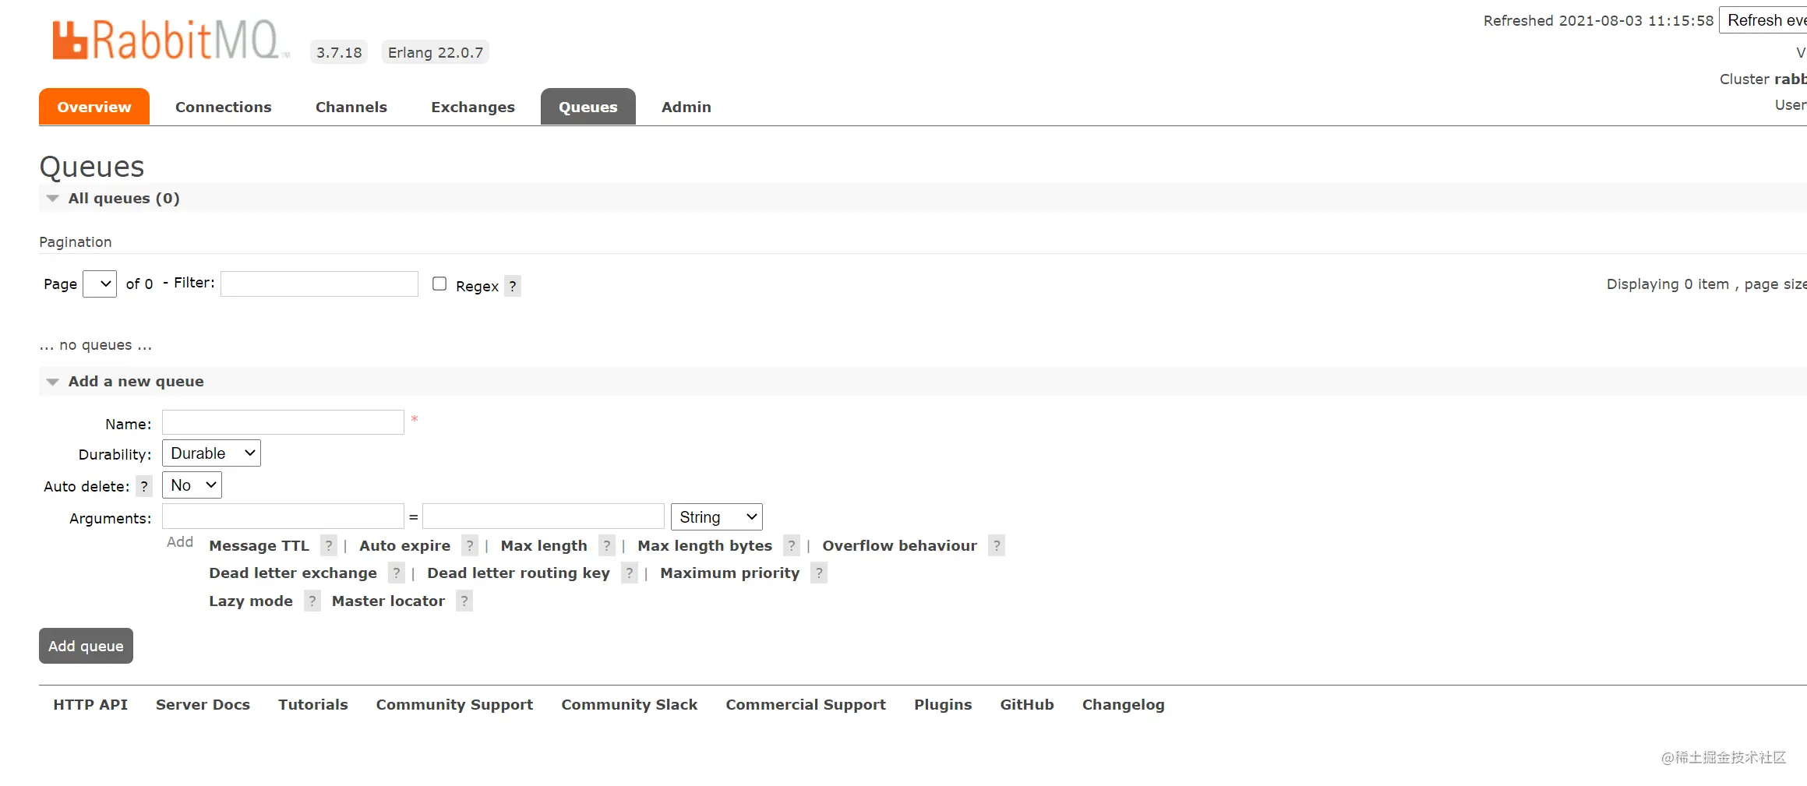1807x786 pixels.
Task: Open Auto delete help question mark
Action: coord(144,486)
